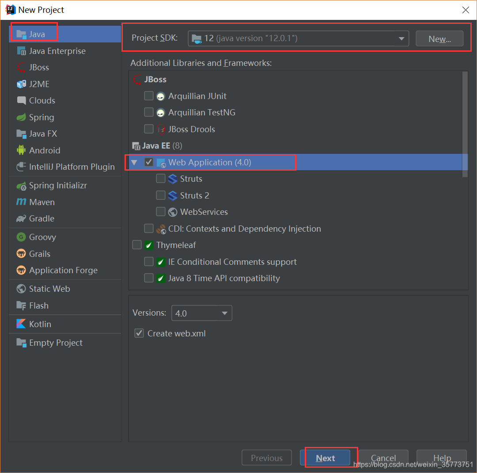Screen dimensions: 477x473
Task: Check IE Conditional Comments support checkbox
Action: click(149, 261)
